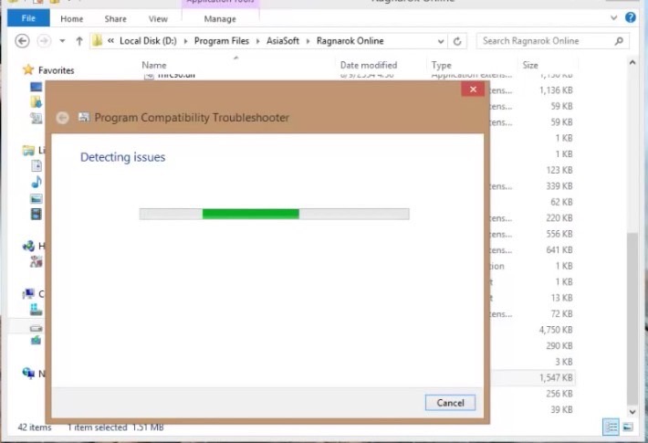Open the File menu tab
This screenshot has width=648, height=443.
28,18
